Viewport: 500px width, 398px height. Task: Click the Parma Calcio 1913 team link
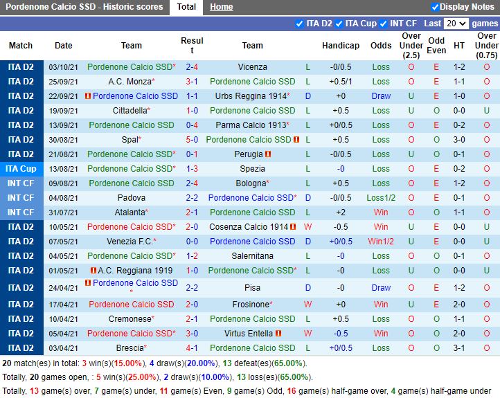251,125
